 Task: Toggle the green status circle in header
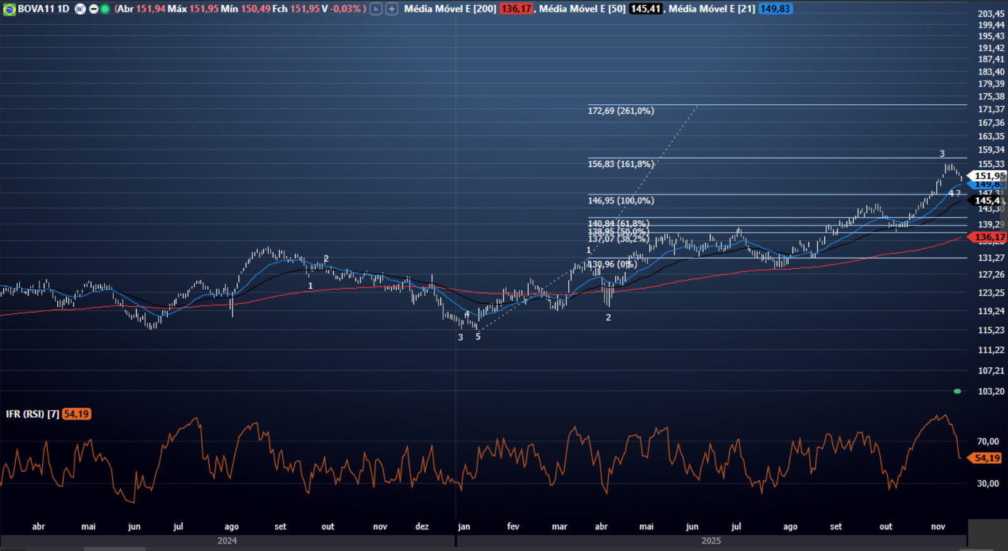(x=105, y=9)
